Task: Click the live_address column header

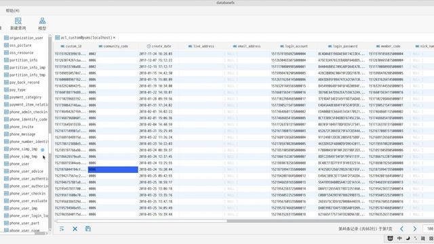Action: point(201,46)
